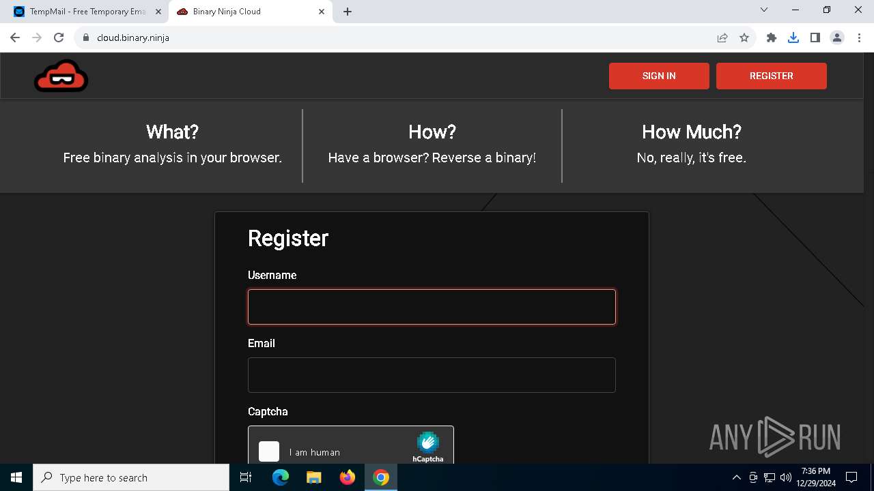This screenshot has height=491, width=874.
Task: Launch Firefox from taskbar
Action: pos(348,477)
